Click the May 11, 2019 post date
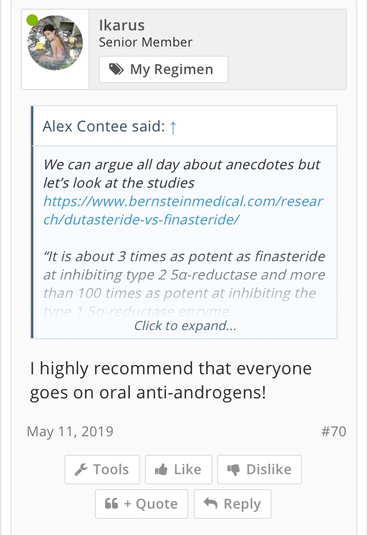Screen dimensions: 367x535 (x=70, y=431)
